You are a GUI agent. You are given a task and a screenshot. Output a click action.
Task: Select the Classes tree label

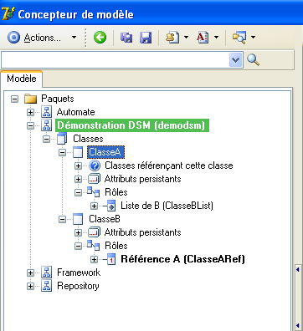[x=88, y=139]
